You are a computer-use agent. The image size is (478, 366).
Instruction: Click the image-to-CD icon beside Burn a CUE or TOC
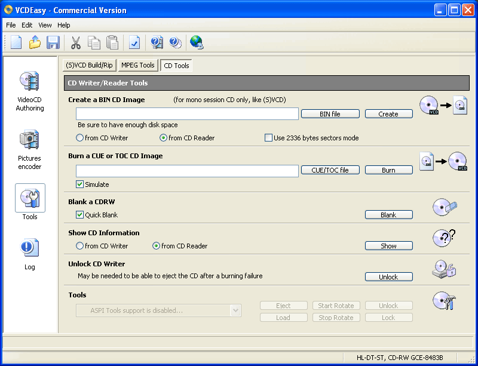click(x=443, y=162)
